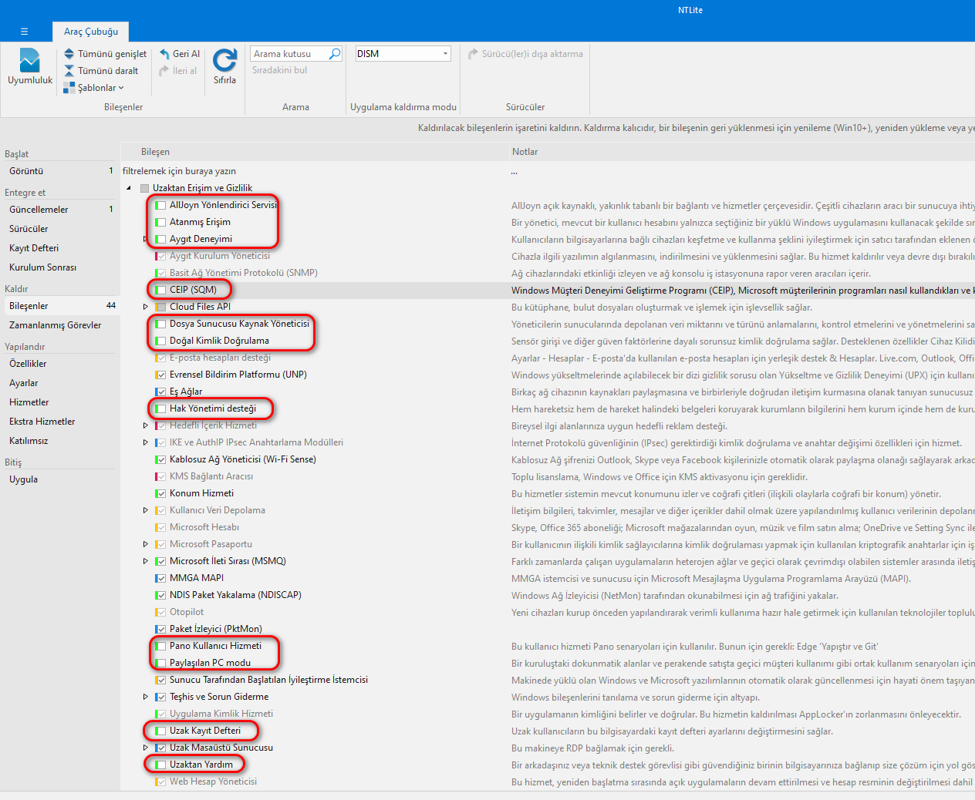Toggle the AllJoyn Yönlendirici Servisi checkbox
The height and width of the screenshot is (800, 975).
161,205
